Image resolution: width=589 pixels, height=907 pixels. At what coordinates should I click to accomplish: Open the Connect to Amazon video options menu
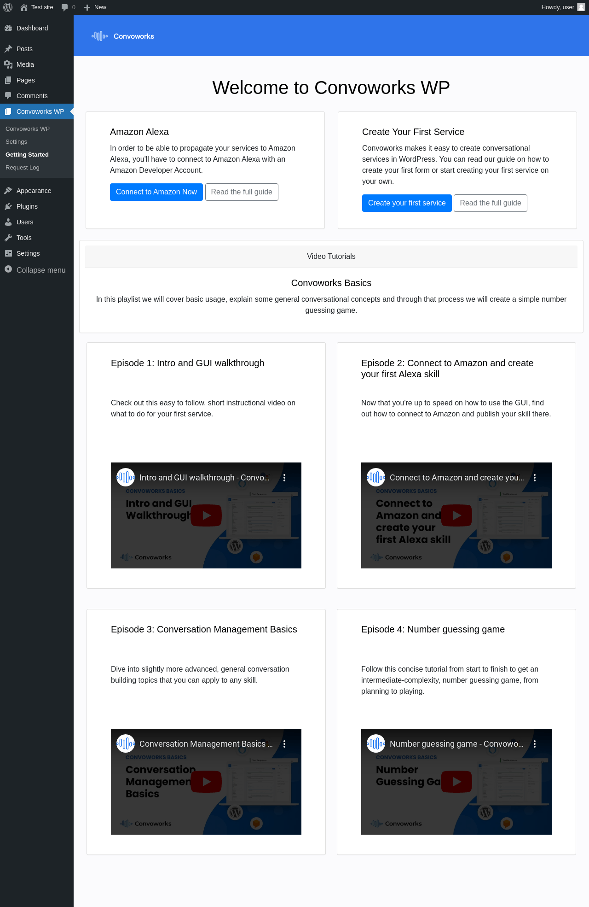(x=535, y=478)
